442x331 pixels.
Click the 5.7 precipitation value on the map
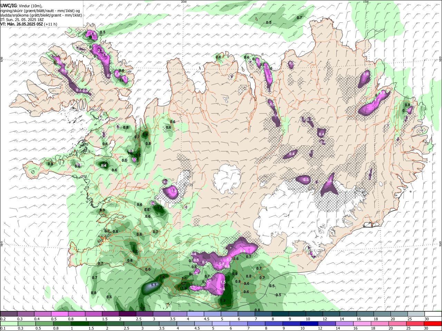154,285
